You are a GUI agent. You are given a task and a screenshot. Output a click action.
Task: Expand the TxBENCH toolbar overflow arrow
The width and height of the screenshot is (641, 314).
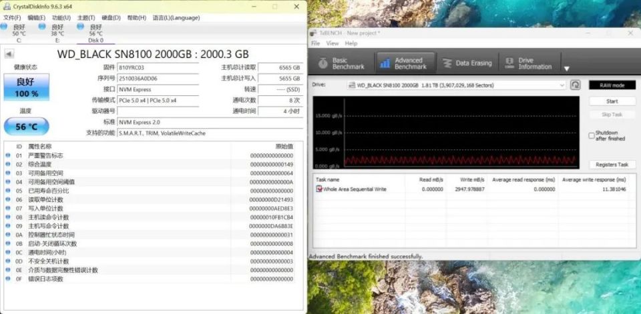tap(567, 68)
